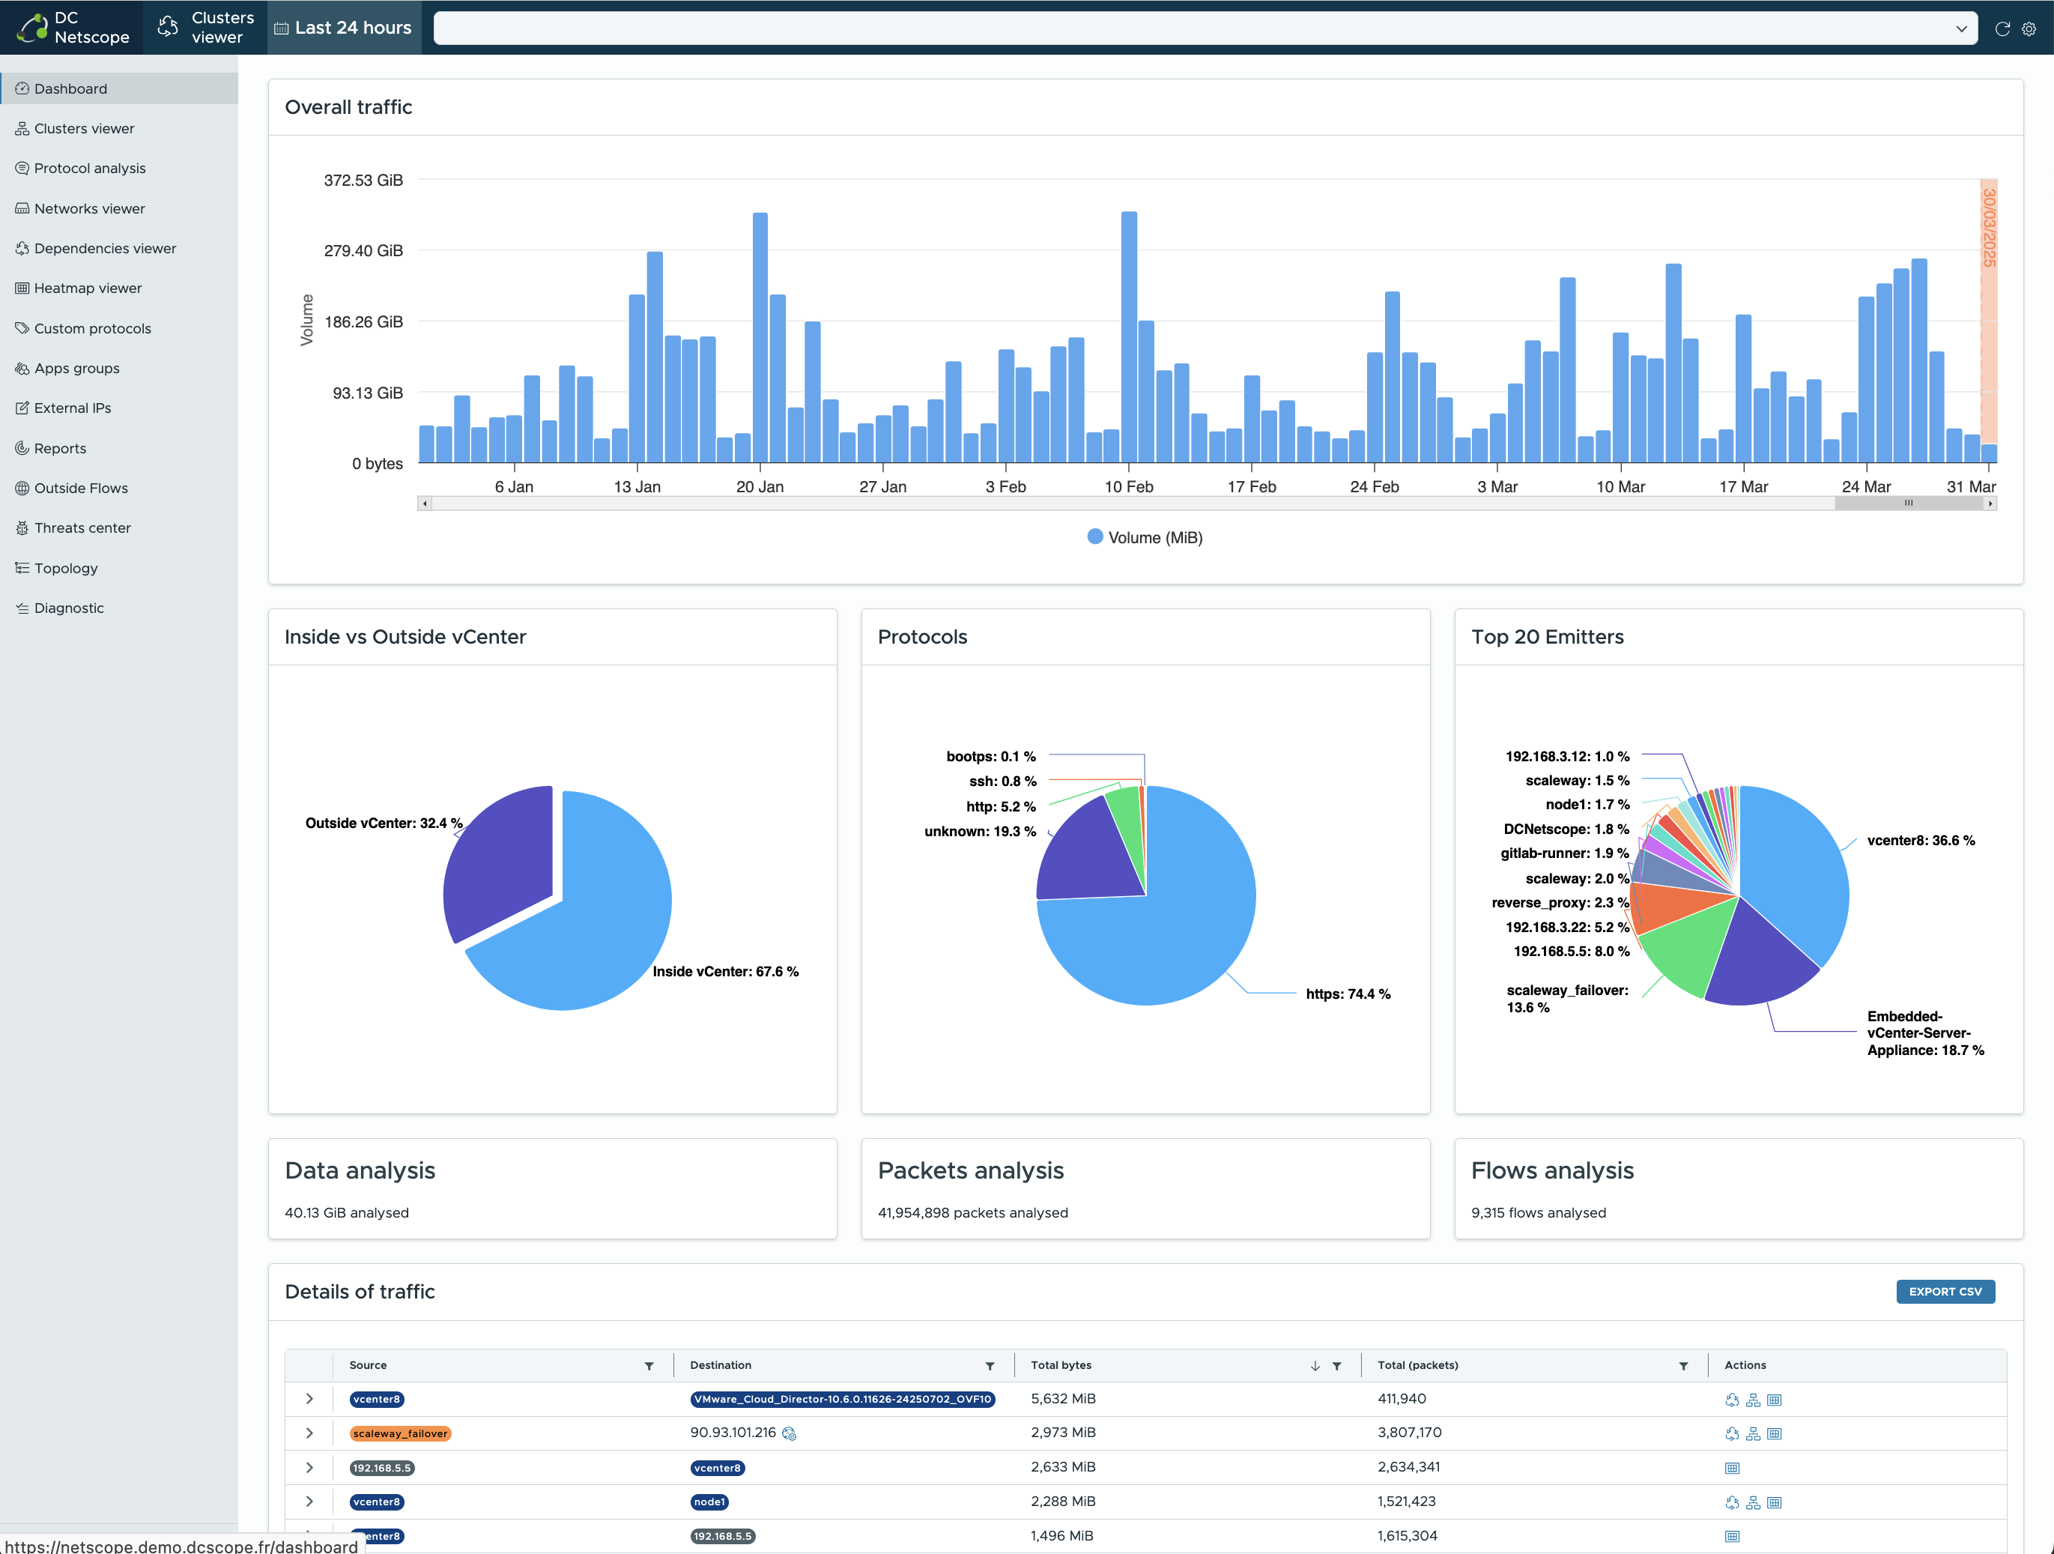Click the chart timeline scrollbar handle
The height and width of the screenshot is (1554, 2054).
click(x=1908, y=504)
